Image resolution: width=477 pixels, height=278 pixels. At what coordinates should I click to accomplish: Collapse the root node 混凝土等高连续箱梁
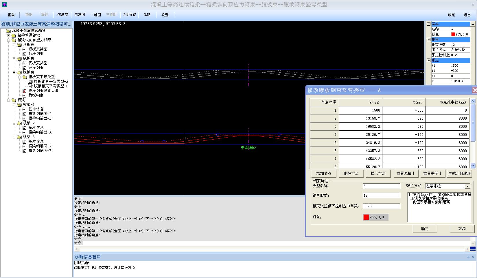pyautogui.click(x=3, y=31)
